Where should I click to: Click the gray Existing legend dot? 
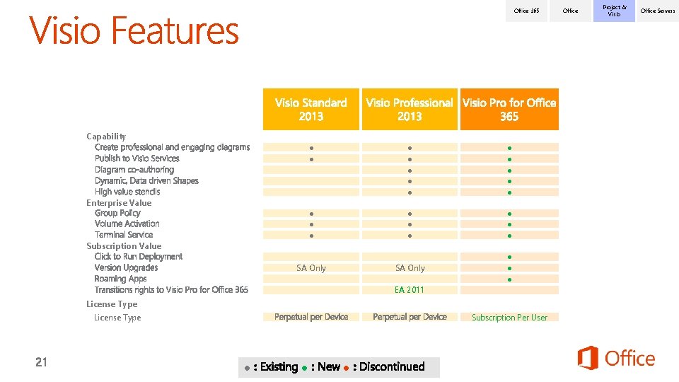point(247,368)
